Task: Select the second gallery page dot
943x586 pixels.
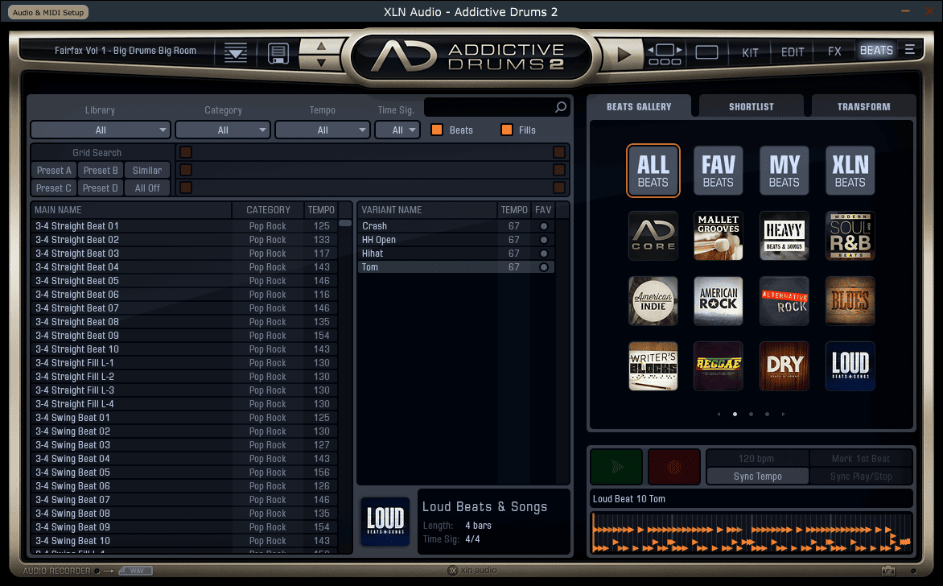Action: coord(752,414)
